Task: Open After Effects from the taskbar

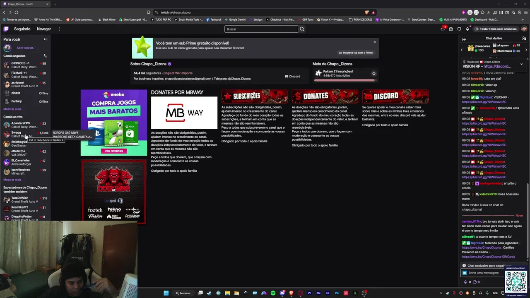Action: [x=328, y=293]
